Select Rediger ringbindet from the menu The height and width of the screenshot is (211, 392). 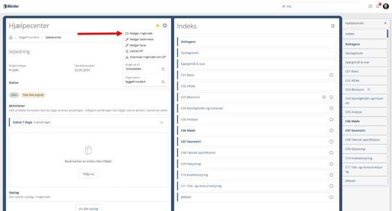tap(141, 34)
